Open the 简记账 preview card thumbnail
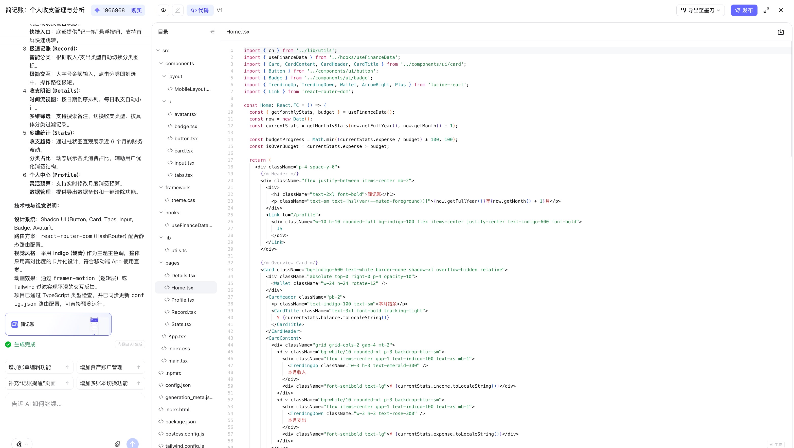This screenshot has height=448, width=794. (x=58, y=324)
